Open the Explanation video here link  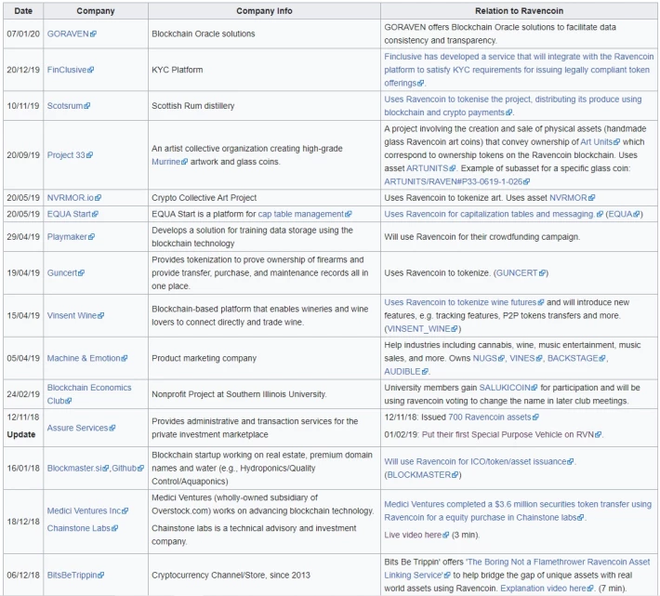tap(547, 588)
